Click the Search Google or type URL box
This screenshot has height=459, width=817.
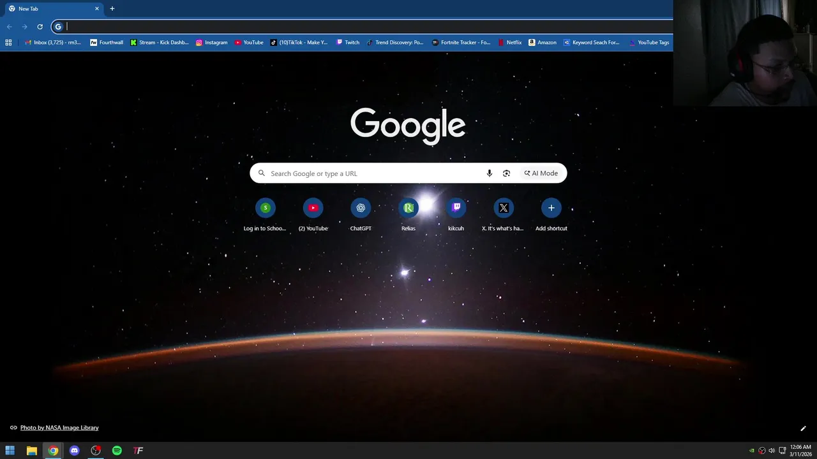[408, 173]
